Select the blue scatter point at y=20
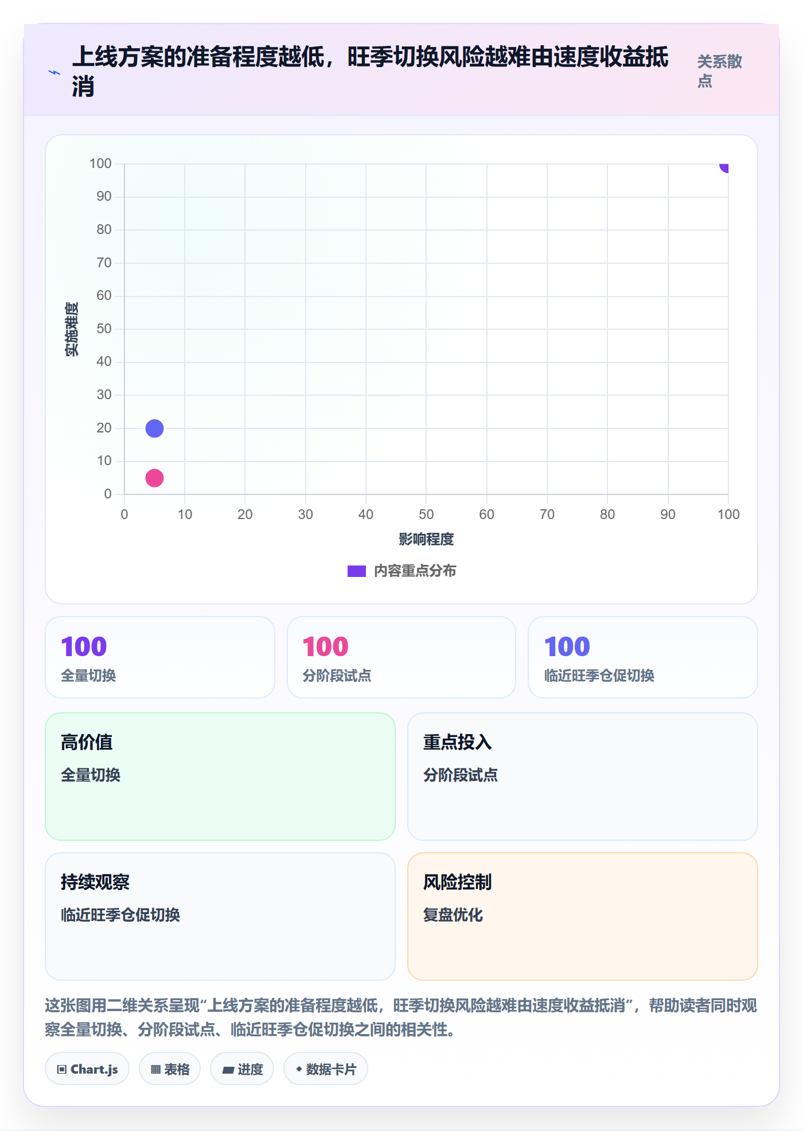The height and width of the screenshot is (1131, 803). (x=154, y=428)
